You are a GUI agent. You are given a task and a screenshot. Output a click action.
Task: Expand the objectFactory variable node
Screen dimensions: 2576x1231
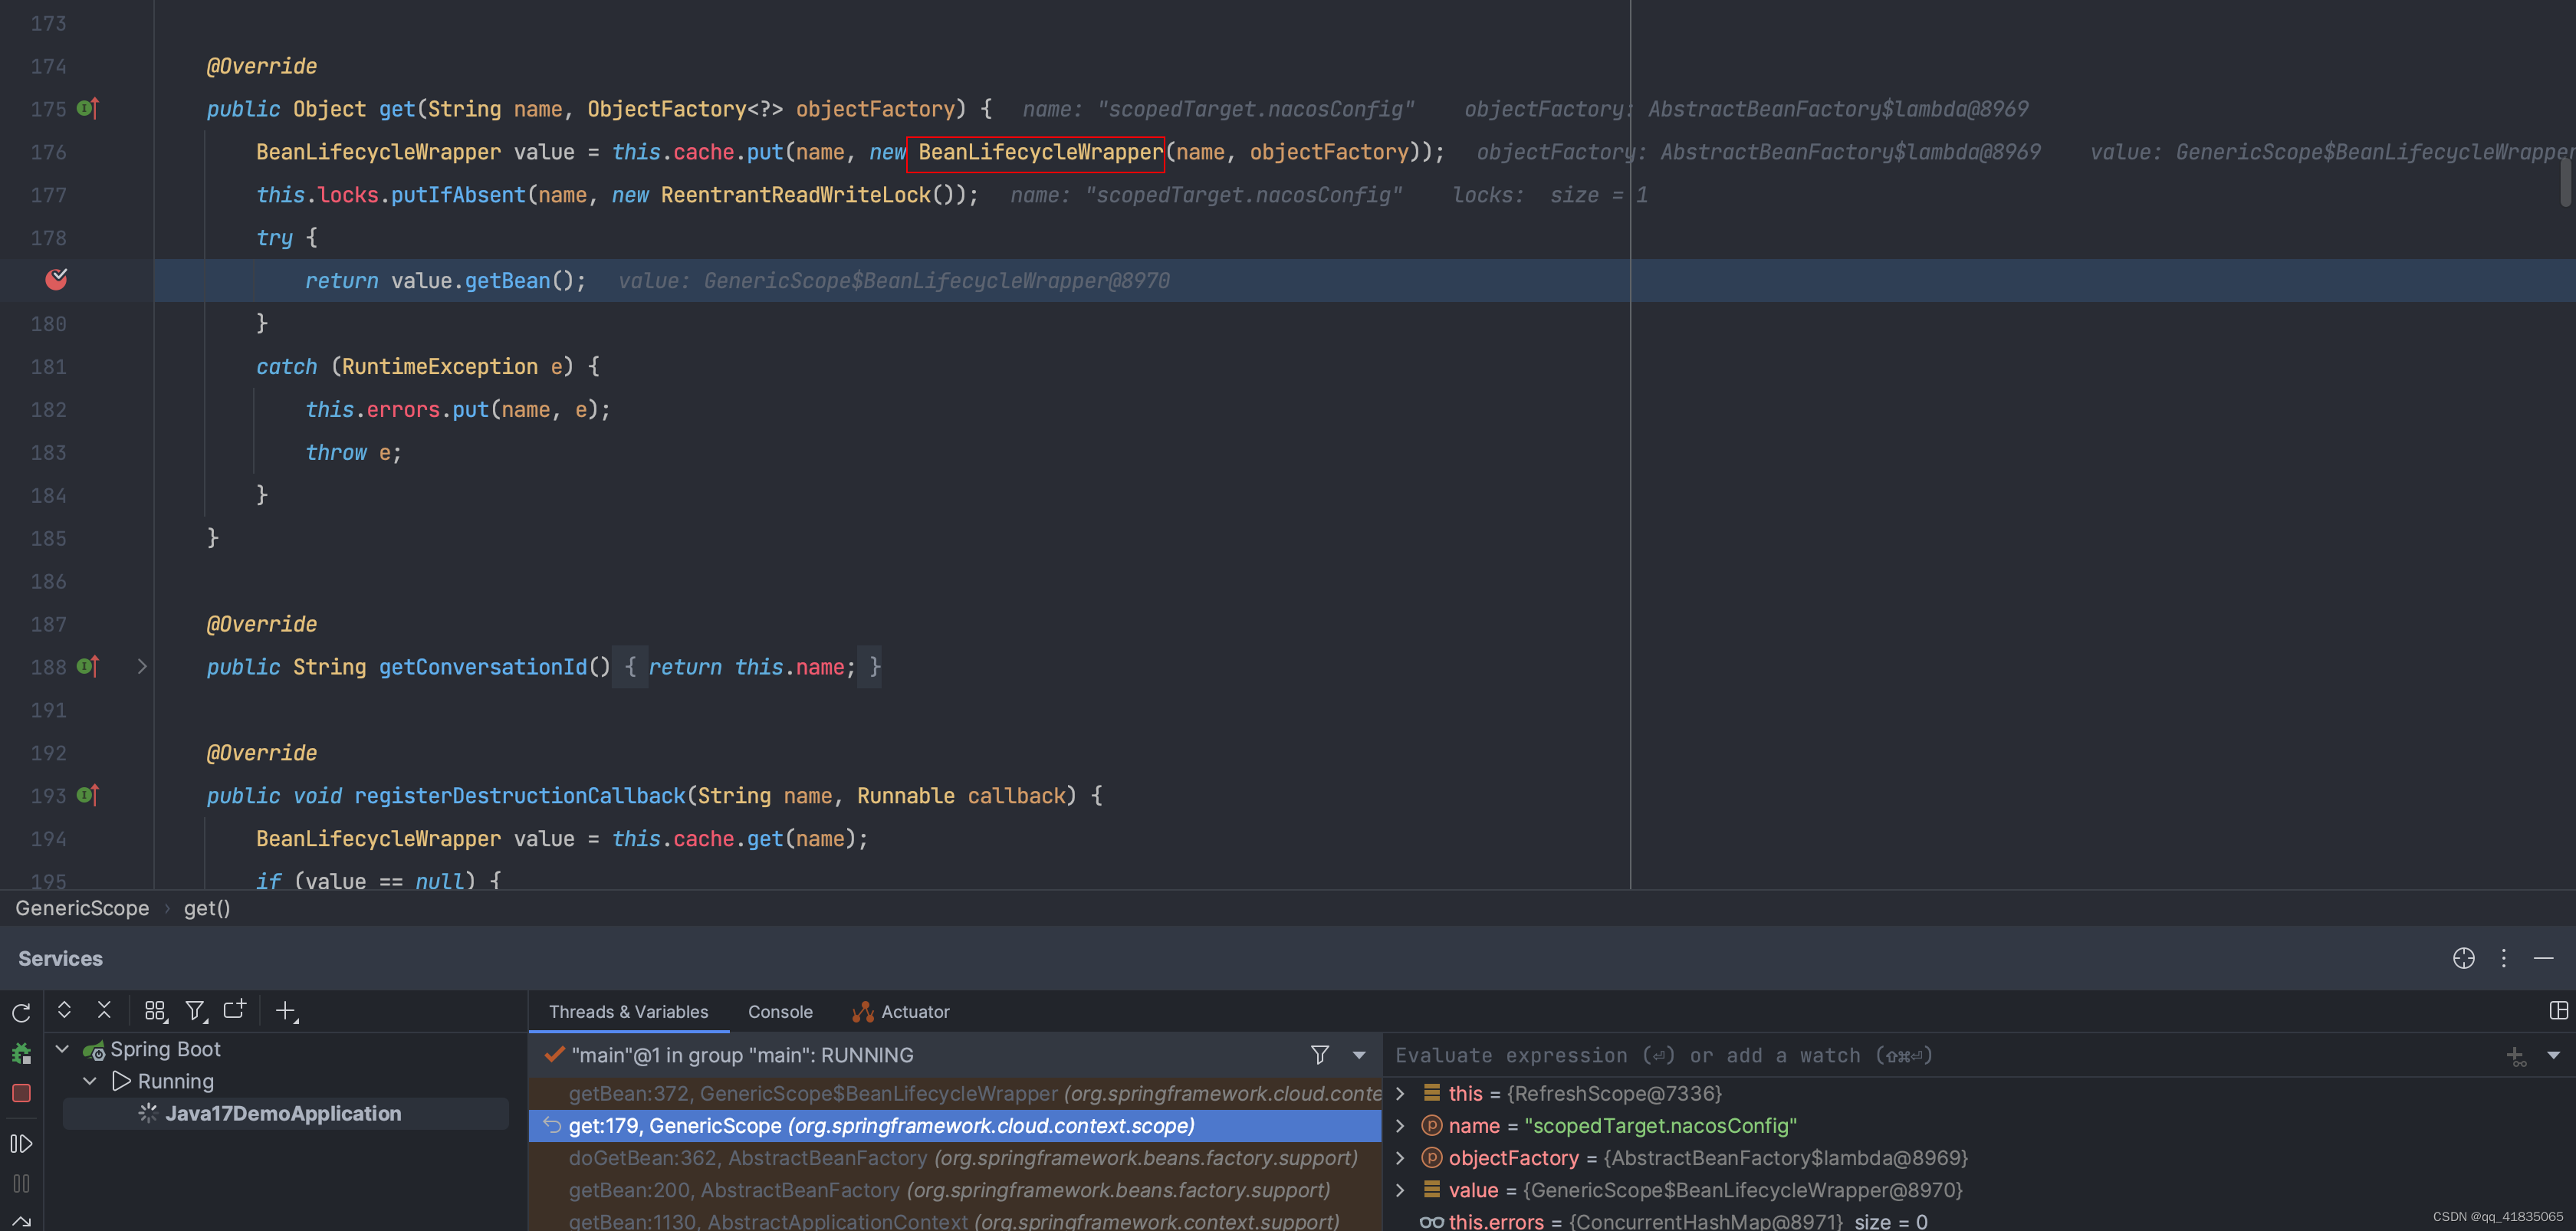[1400, 1158]
